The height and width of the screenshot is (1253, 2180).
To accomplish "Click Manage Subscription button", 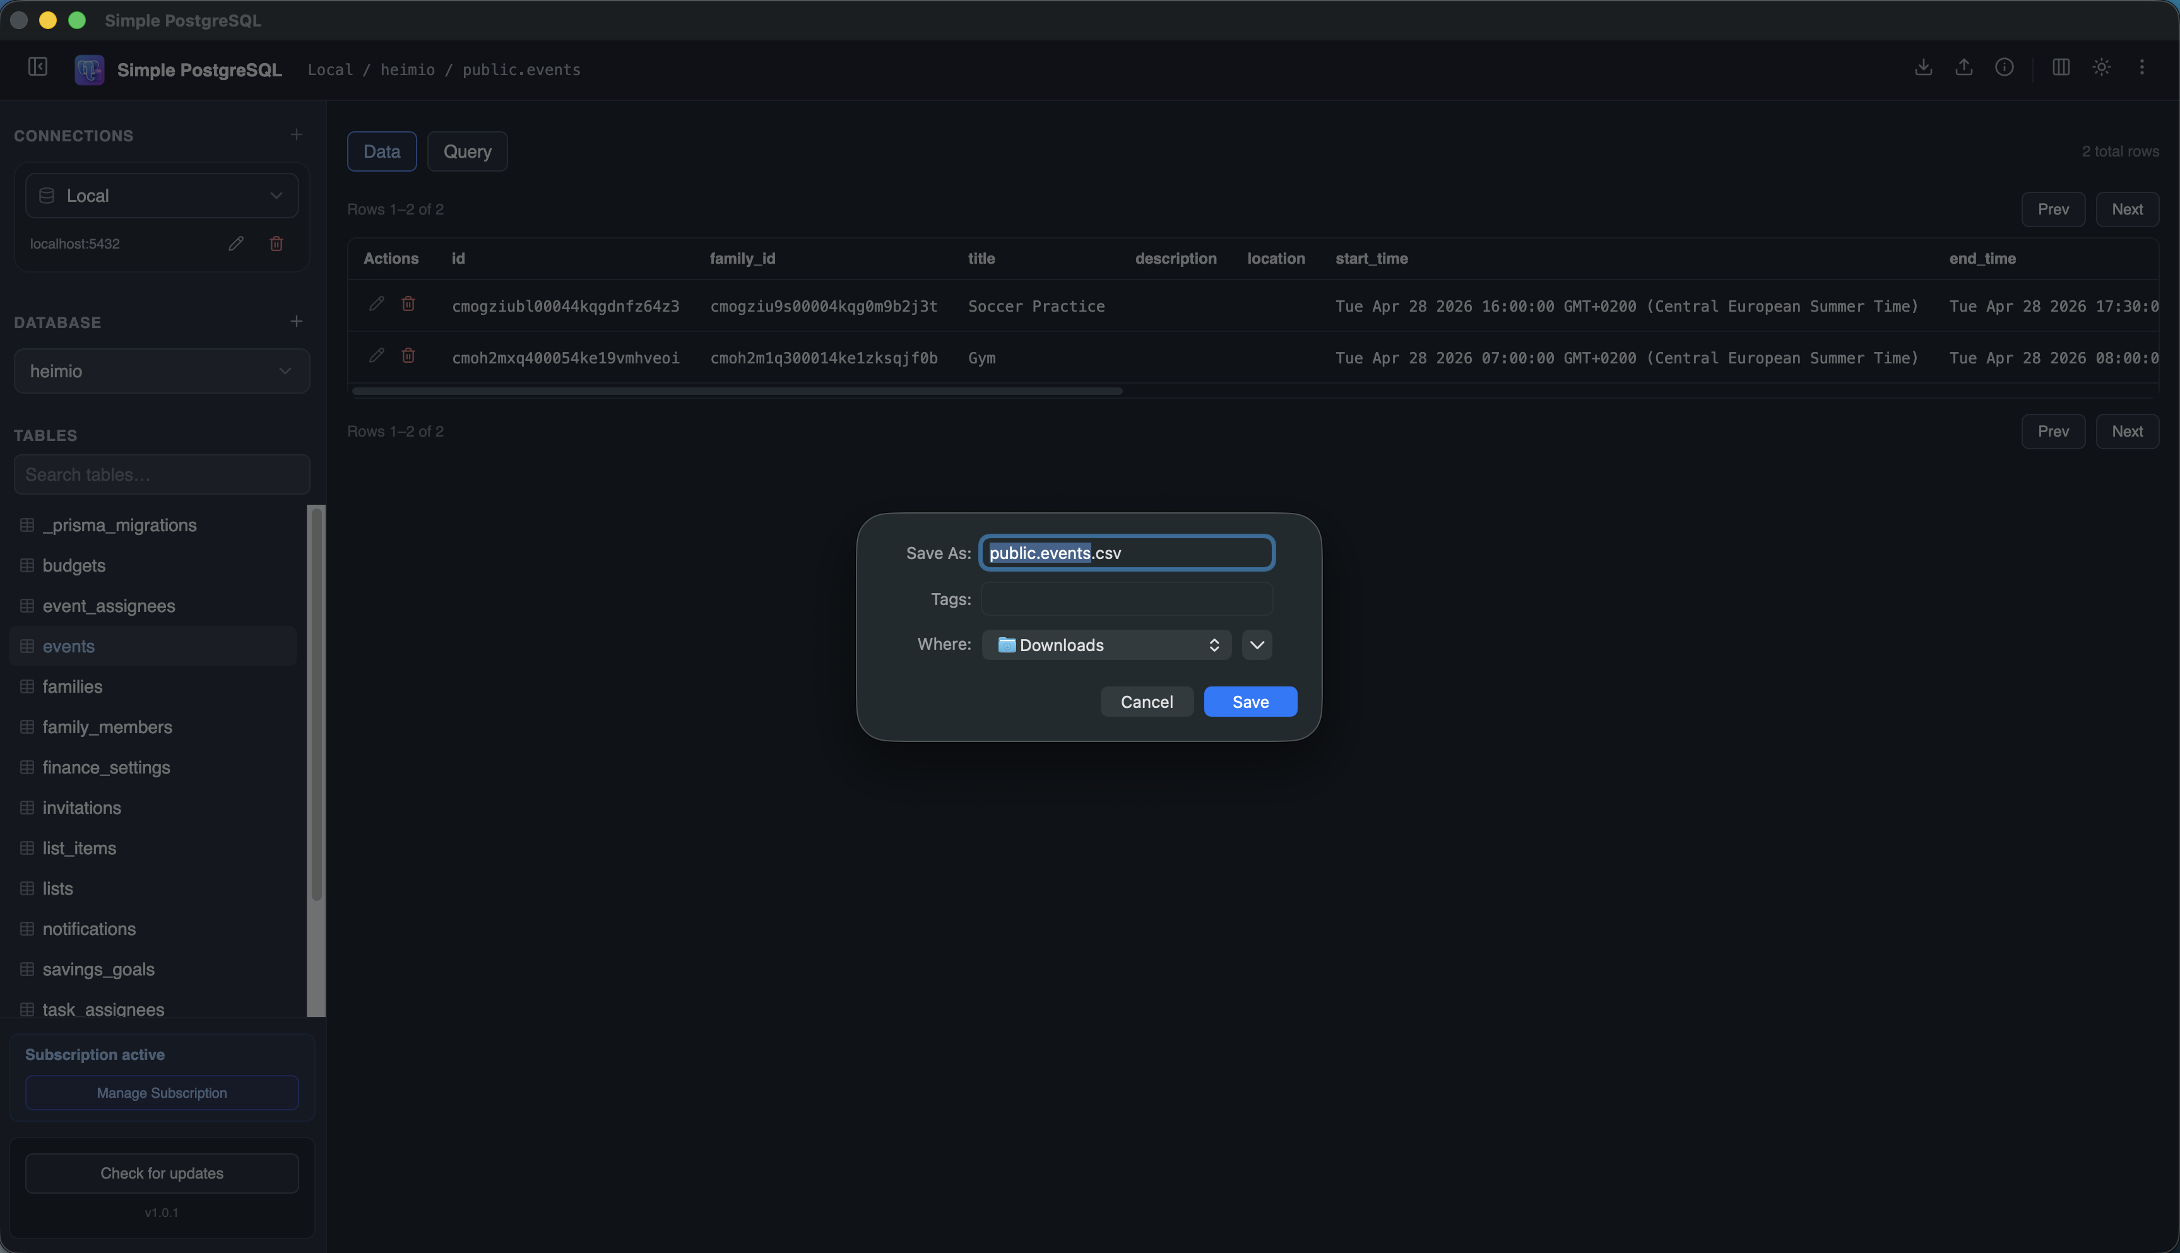I will 162,1093.
